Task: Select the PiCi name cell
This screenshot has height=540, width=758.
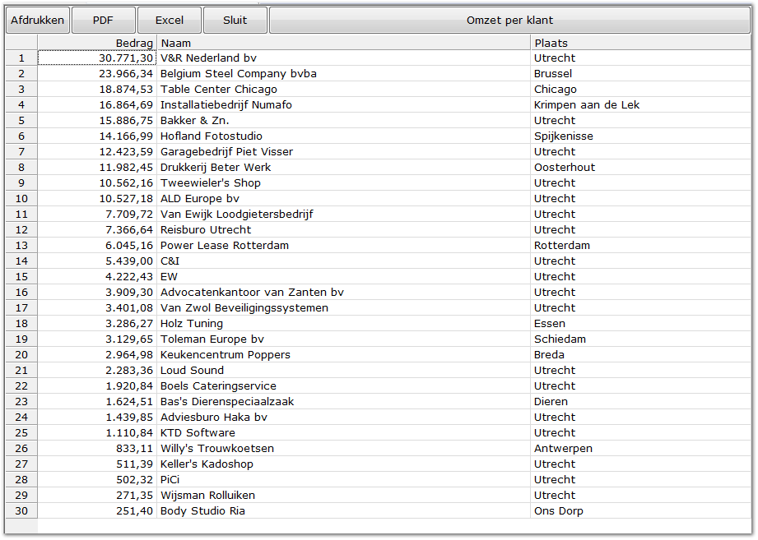Action: (344, 479)
